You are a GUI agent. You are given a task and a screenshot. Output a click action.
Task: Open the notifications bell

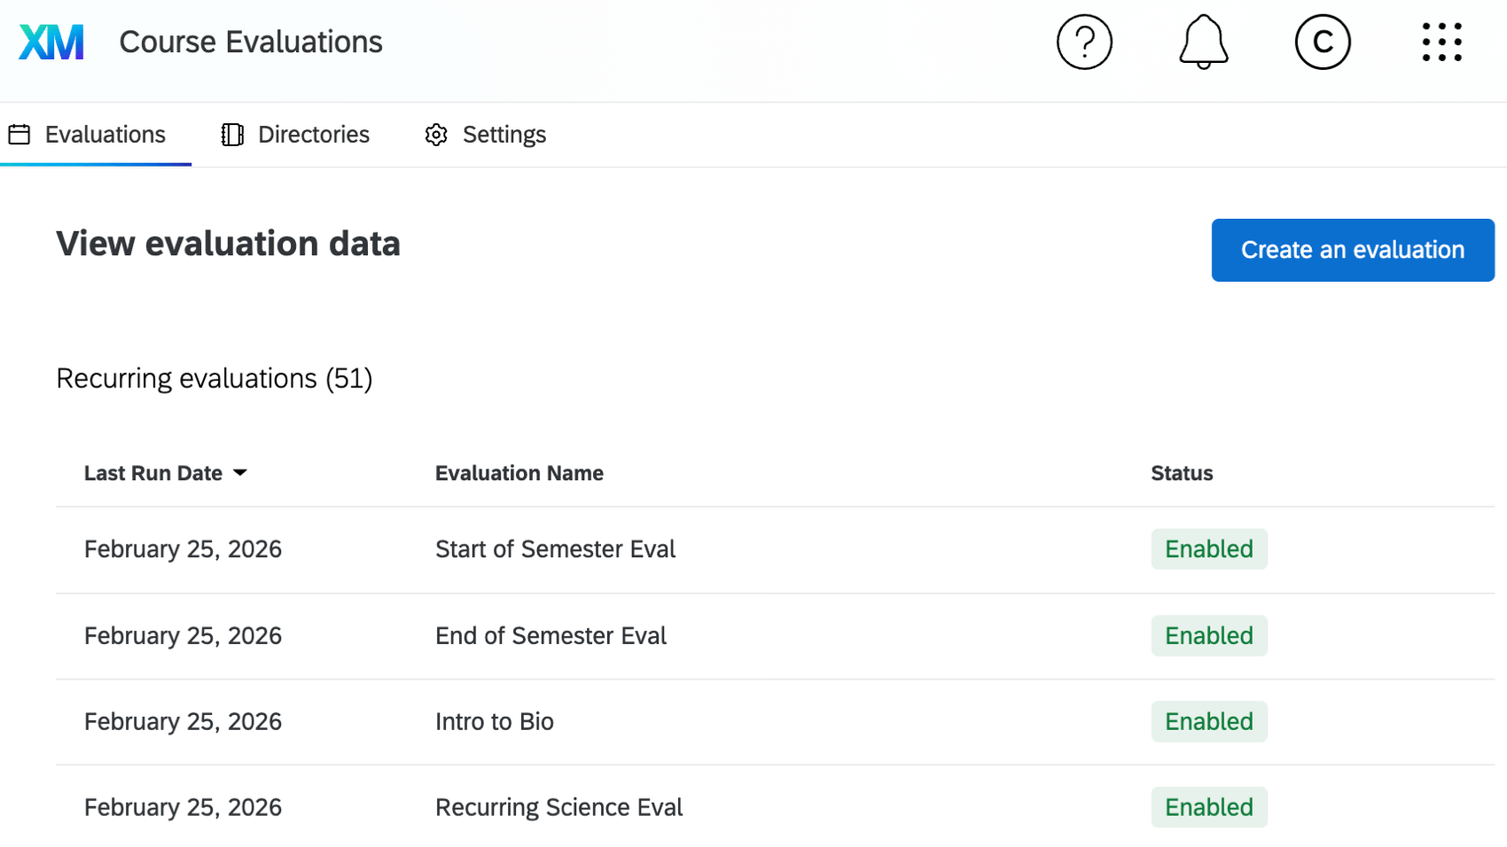[1203, 42]
